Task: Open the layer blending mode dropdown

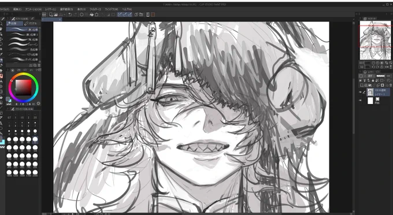Action: pos(371,76)
